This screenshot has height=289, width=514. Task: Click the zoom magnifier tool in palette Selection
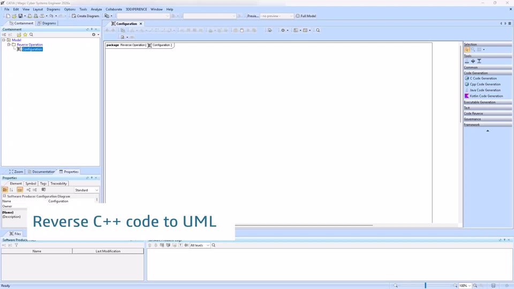click(473, 49)
